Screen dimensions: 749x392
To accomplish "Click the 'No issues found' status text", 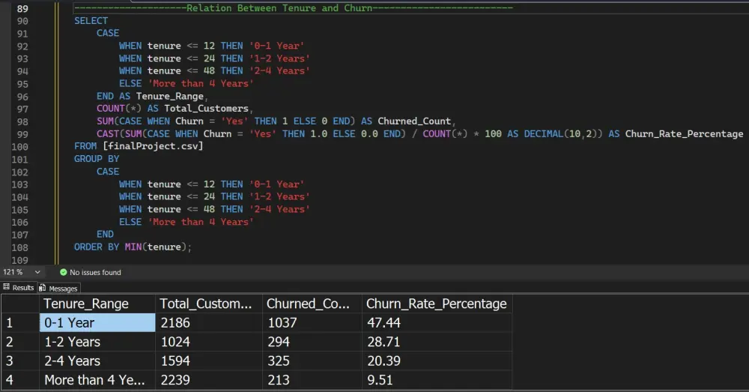I will click(95, 273).
